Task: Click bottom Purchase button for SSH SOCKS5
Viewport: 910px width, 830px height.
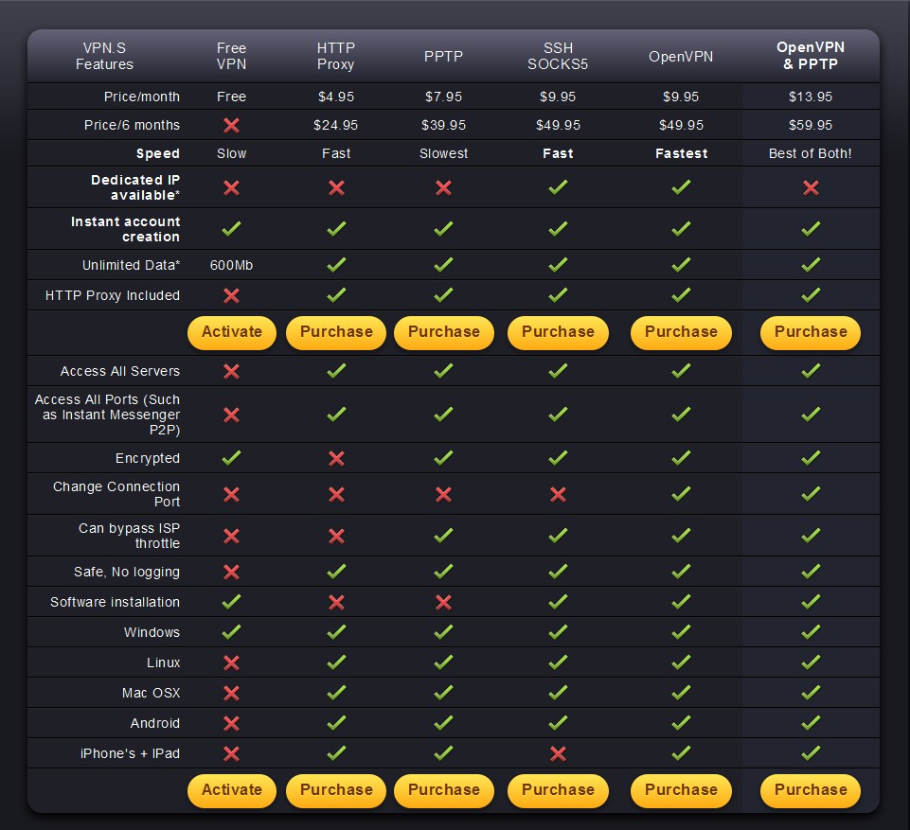Action: click(x=558, y=790)
